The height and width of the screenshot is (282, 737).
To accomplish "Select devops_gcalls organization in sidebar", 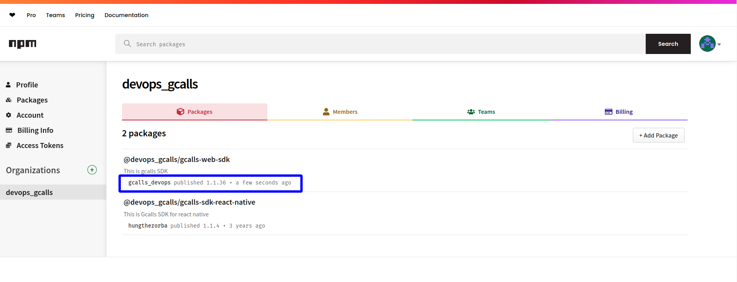I will pos(30,192).
